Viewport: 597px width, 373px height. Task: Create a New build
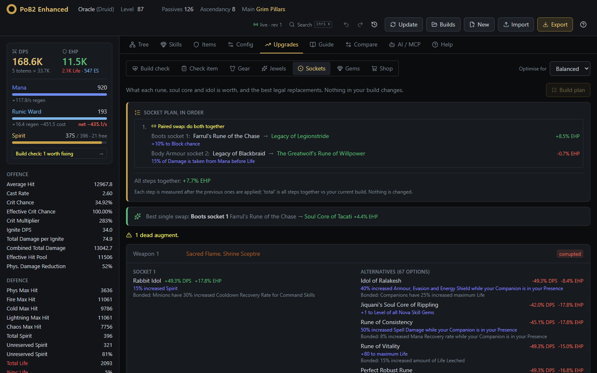(x=479, y=24)
